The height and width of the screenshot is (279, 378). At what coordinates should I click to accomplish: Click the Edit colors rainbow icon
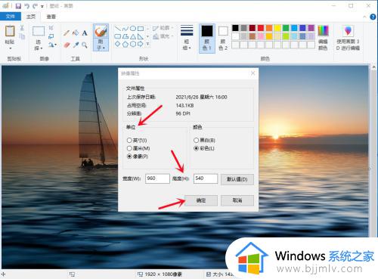coord(323,31)
